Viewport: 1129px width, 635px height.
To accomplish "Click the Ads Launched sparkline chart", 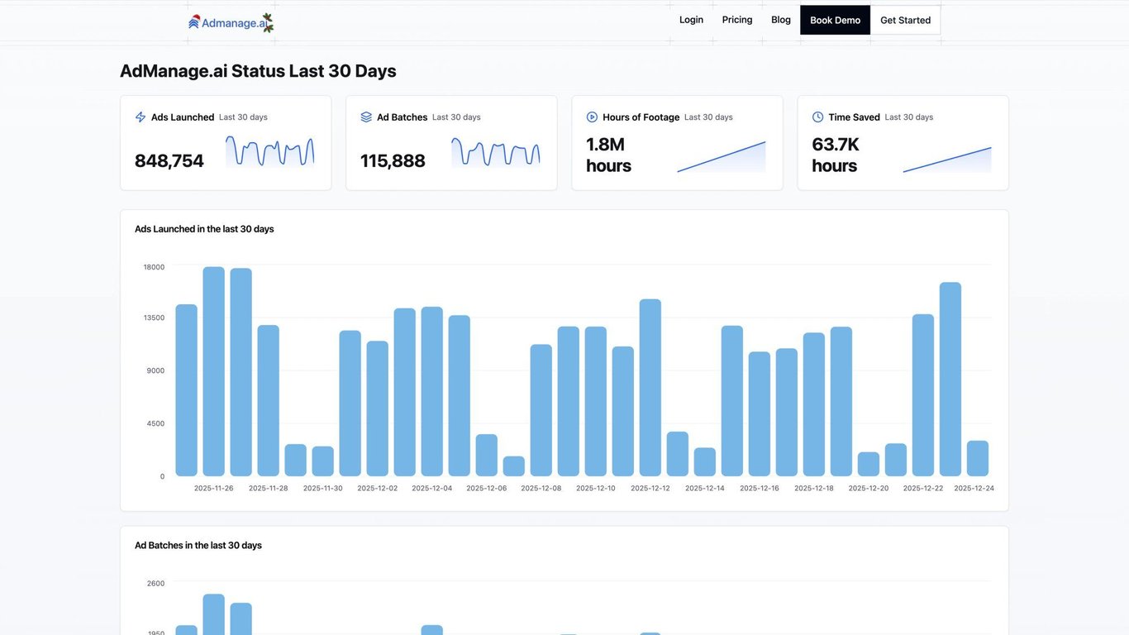I will tap(270, 152).
